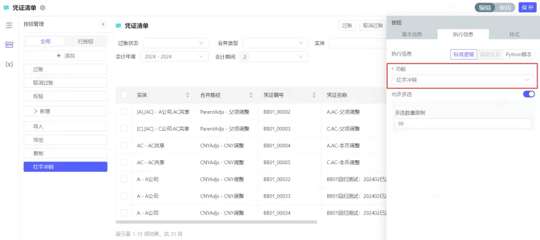Select Python脚本 execution option
Screen dimensions: 540x240
(518, 54)
